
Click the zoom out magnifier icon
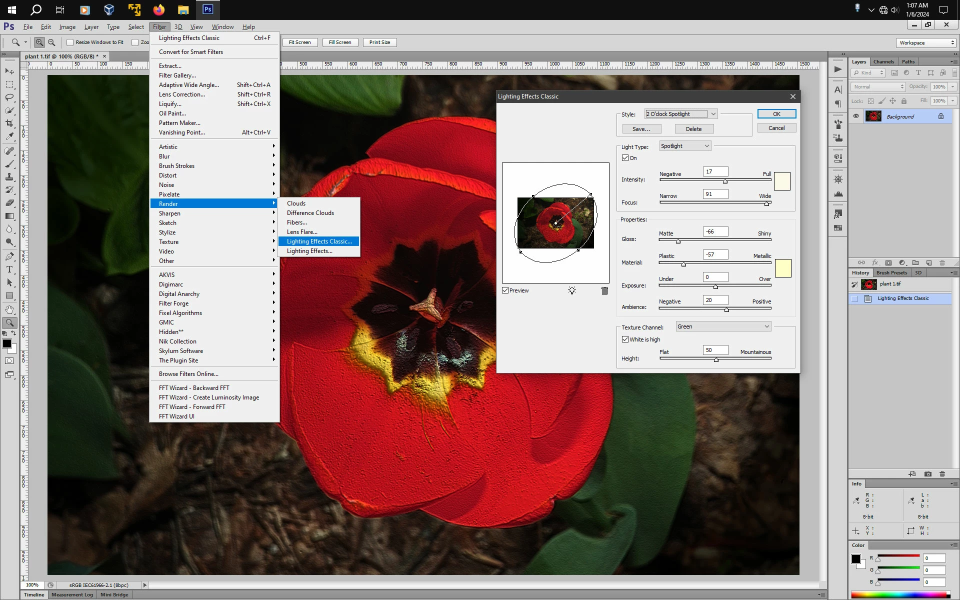(x=51, y=42)
